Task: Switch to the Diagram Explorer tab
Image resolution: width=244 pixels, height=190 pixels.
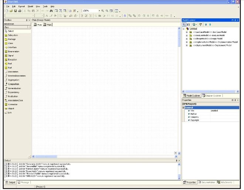Action: (212, 96)
